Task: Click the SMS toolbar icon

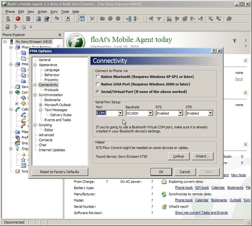Action: pos(169,19)
